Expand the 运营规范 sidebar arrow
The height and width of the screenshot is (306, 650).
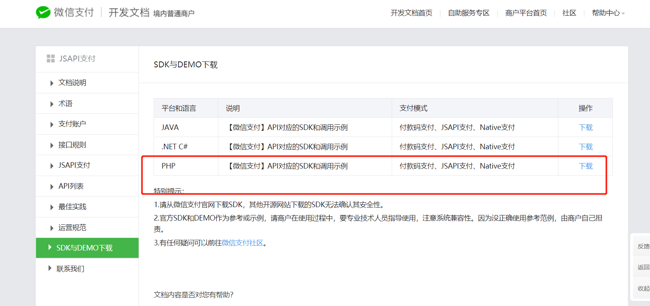[x=52, y=228]
